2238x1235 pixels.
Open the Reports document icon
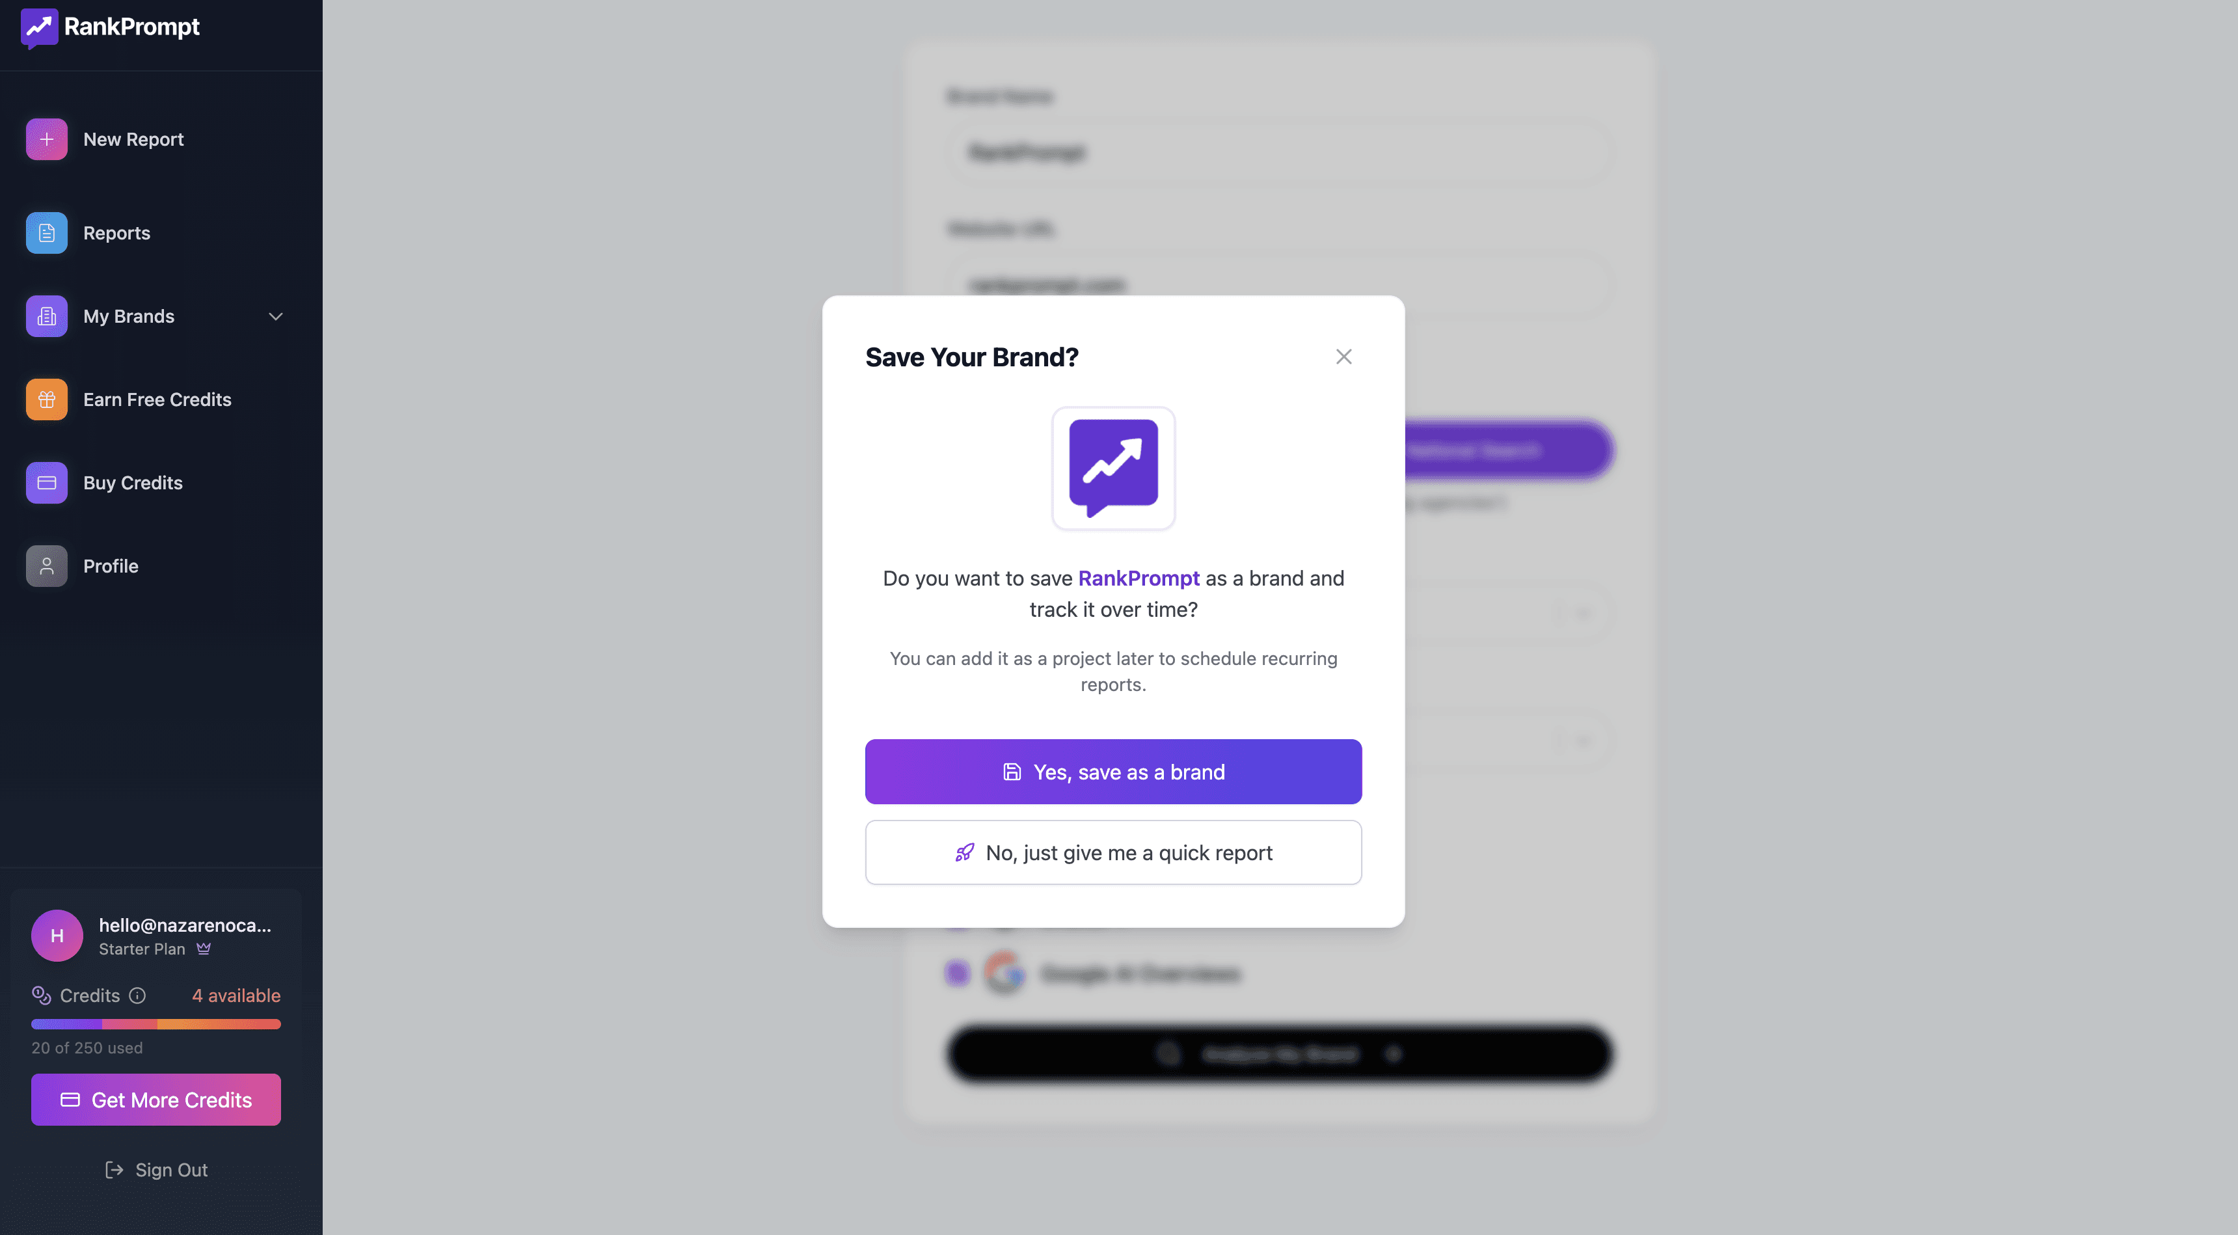click(x=47, y=233)
